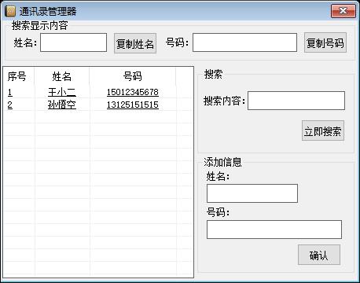
Task: Click the 复制号码 button
Action: tap(325, 42)
